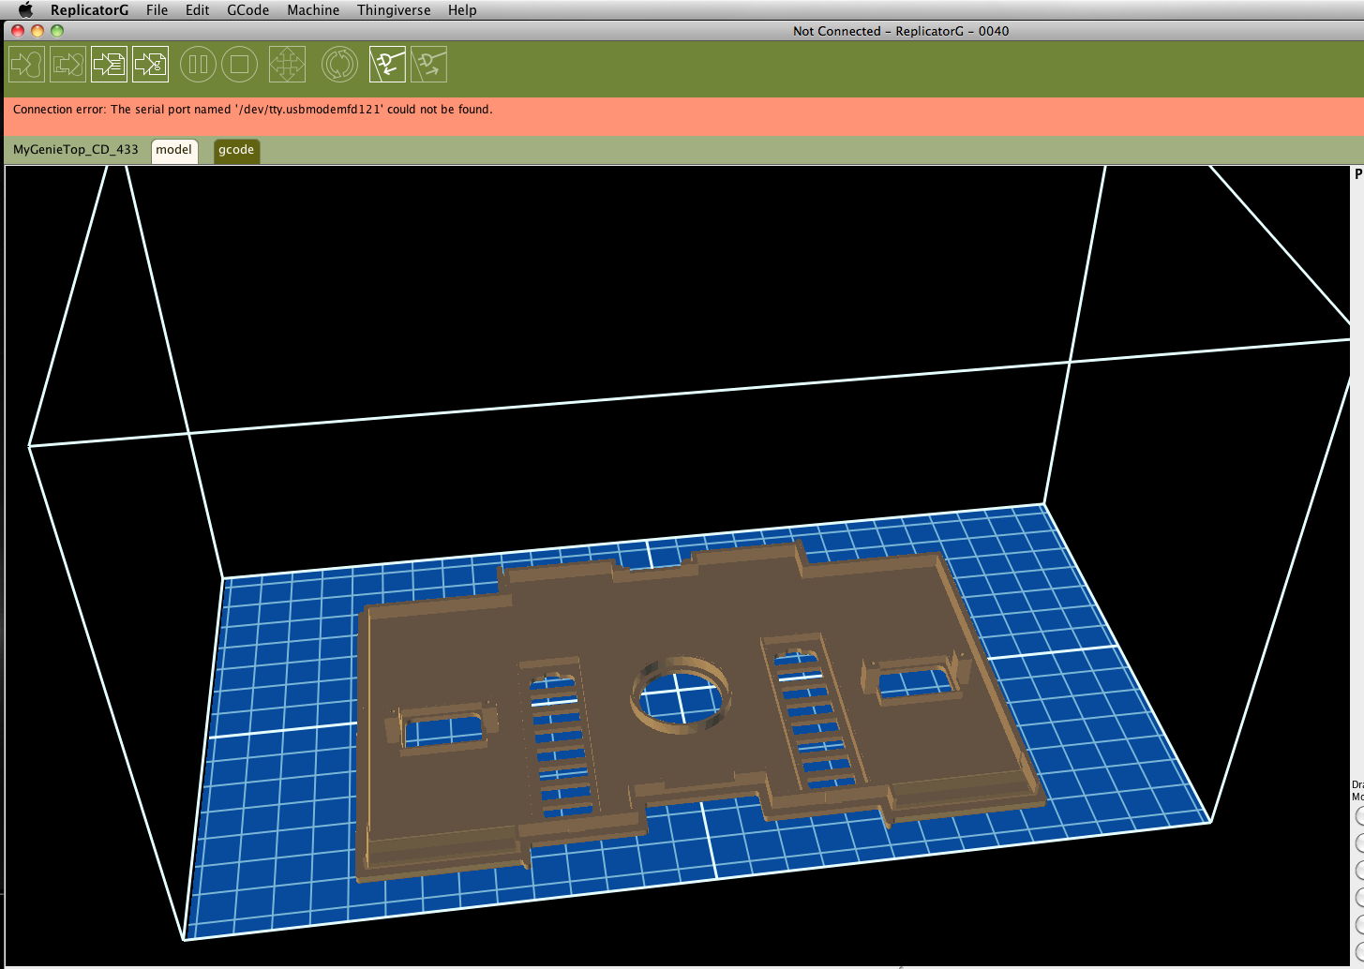Viewport: 1364px width, 969px height.
Task: Click the serial port connection error message
Action: 253,110
